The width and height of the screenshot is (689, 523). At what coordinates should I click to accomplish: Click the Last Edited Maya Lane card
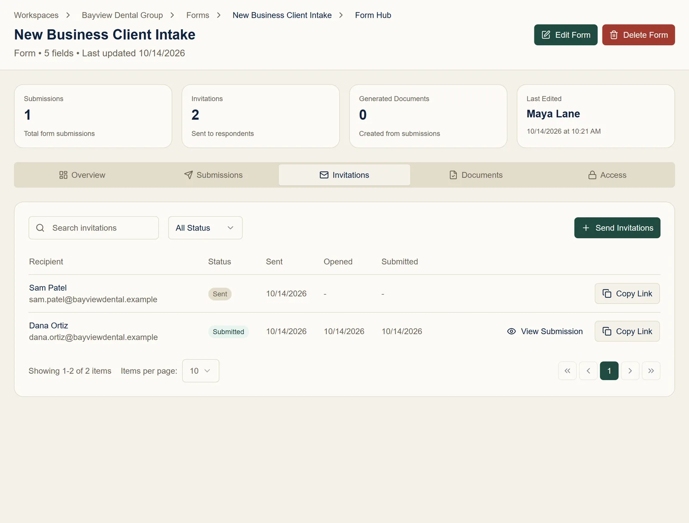click(x=596, y=116)
